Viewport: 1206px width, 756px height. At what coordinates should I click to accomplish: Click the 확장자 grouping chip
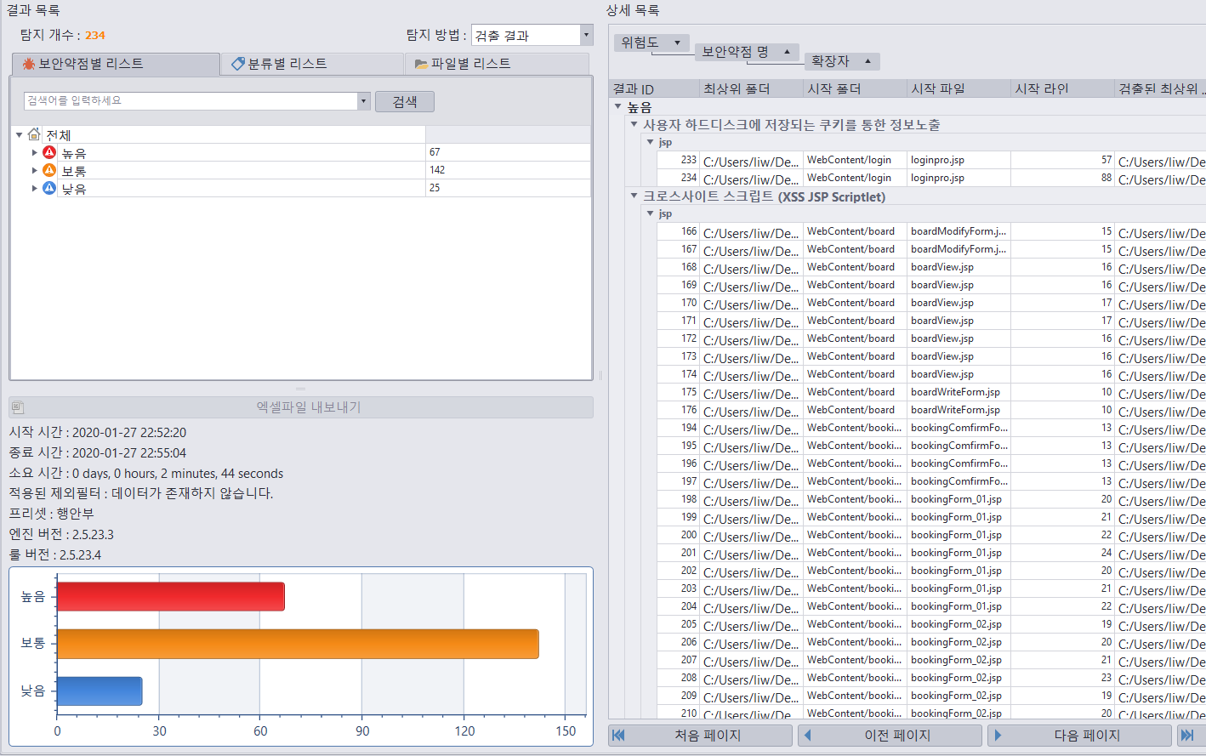tap(842, 61)
